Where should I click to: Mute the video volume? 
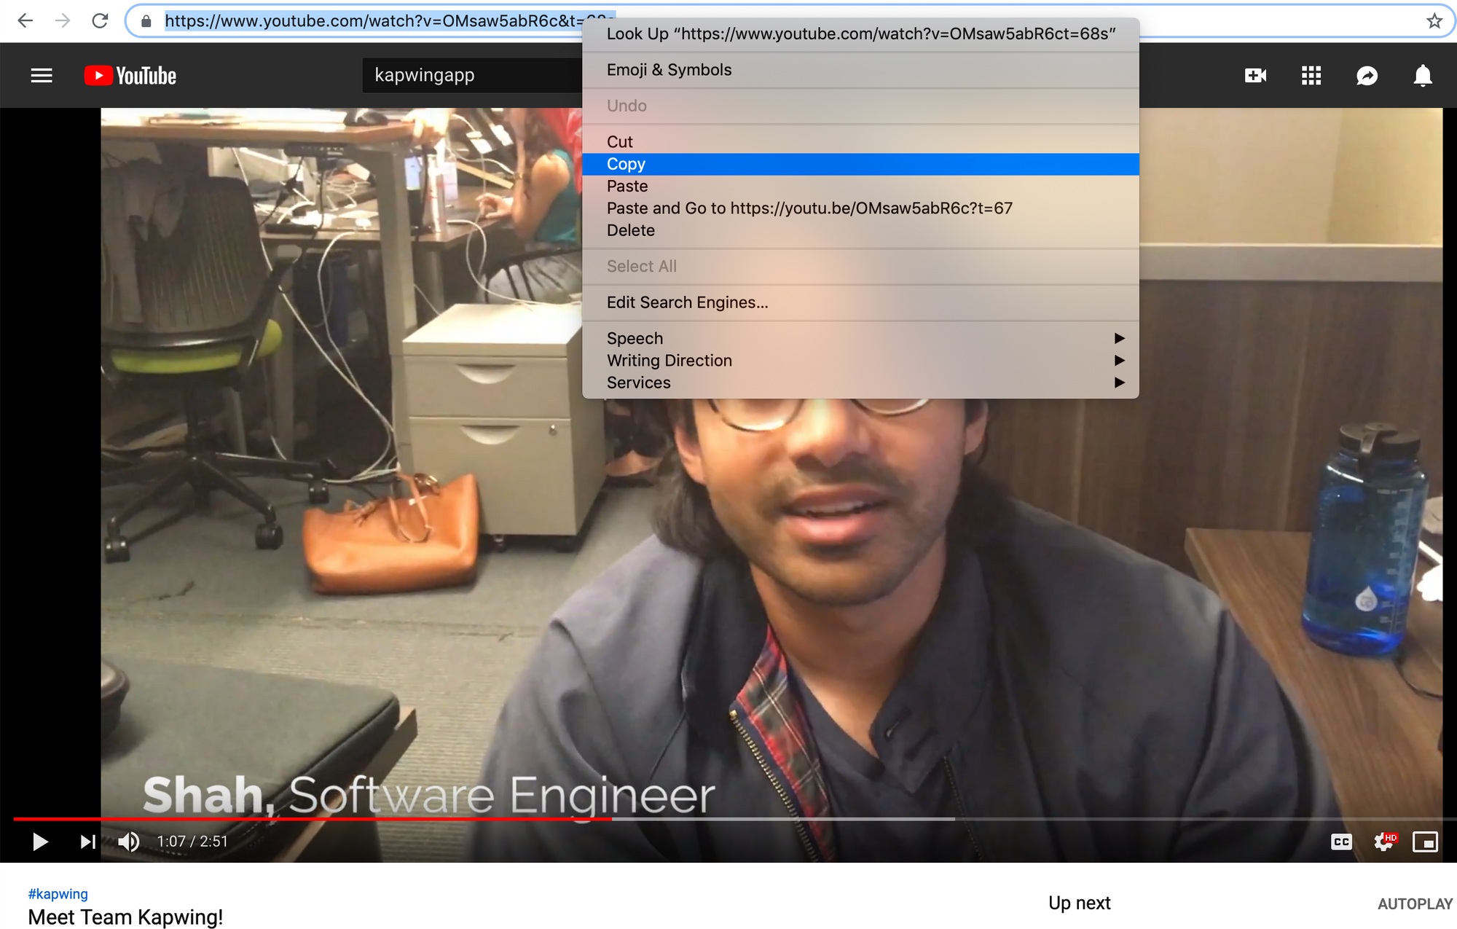(x=129, y=842)
